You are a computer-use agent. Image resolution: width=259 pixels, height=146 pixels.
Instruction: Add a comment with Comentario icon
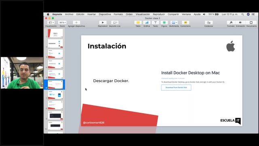pyautogui.click(x=185, y=23)
